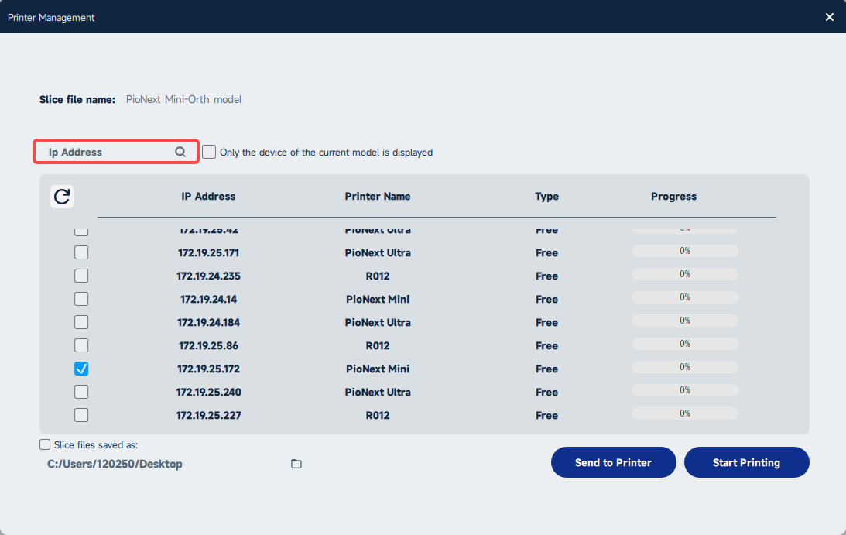Click the search magnifier in Ip Address field
Viewport: 846px width, 535px height.
coord(180,153)
